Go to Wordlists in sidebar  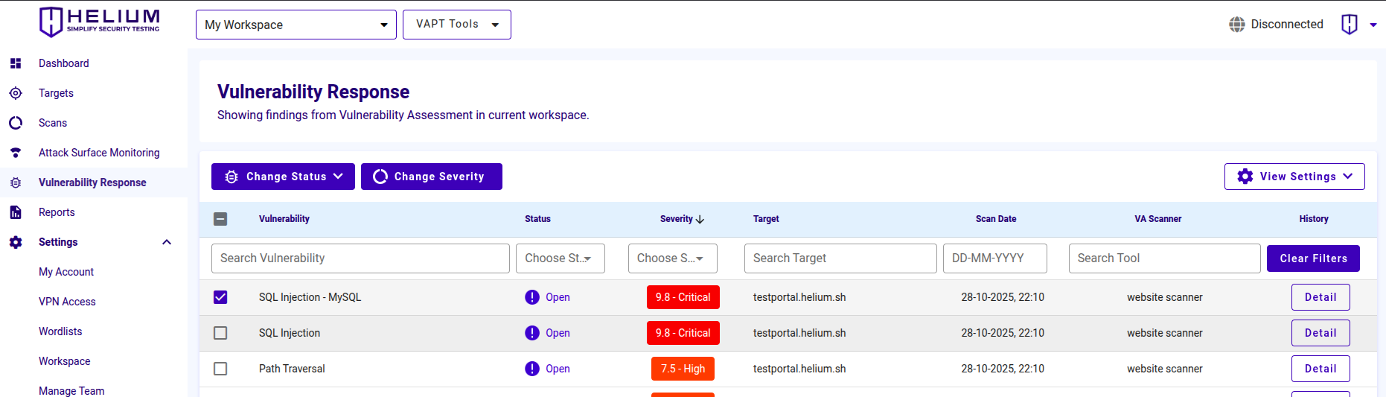click(x=60, y=331)
